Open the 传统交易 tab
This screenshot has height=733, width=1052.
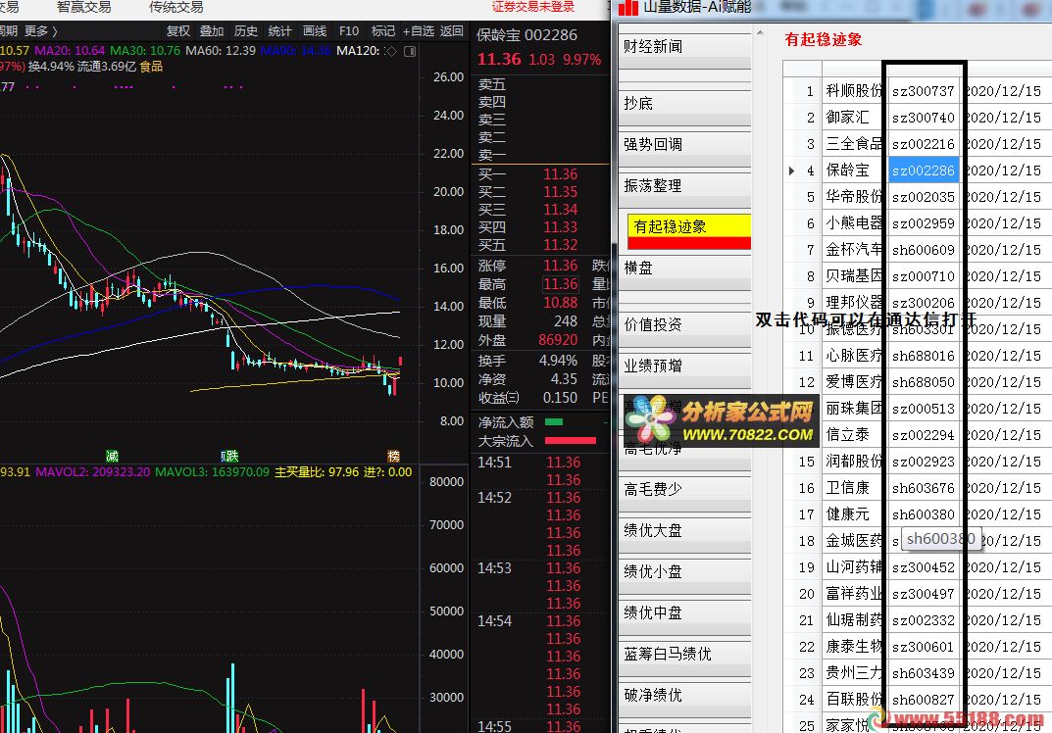[x=175, y=8]
